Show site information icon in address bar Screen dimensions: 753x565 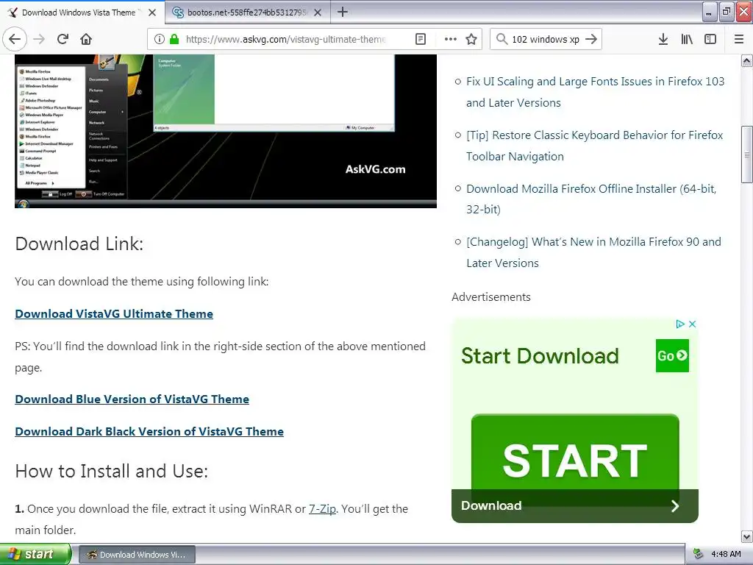(x=160, y=39)
